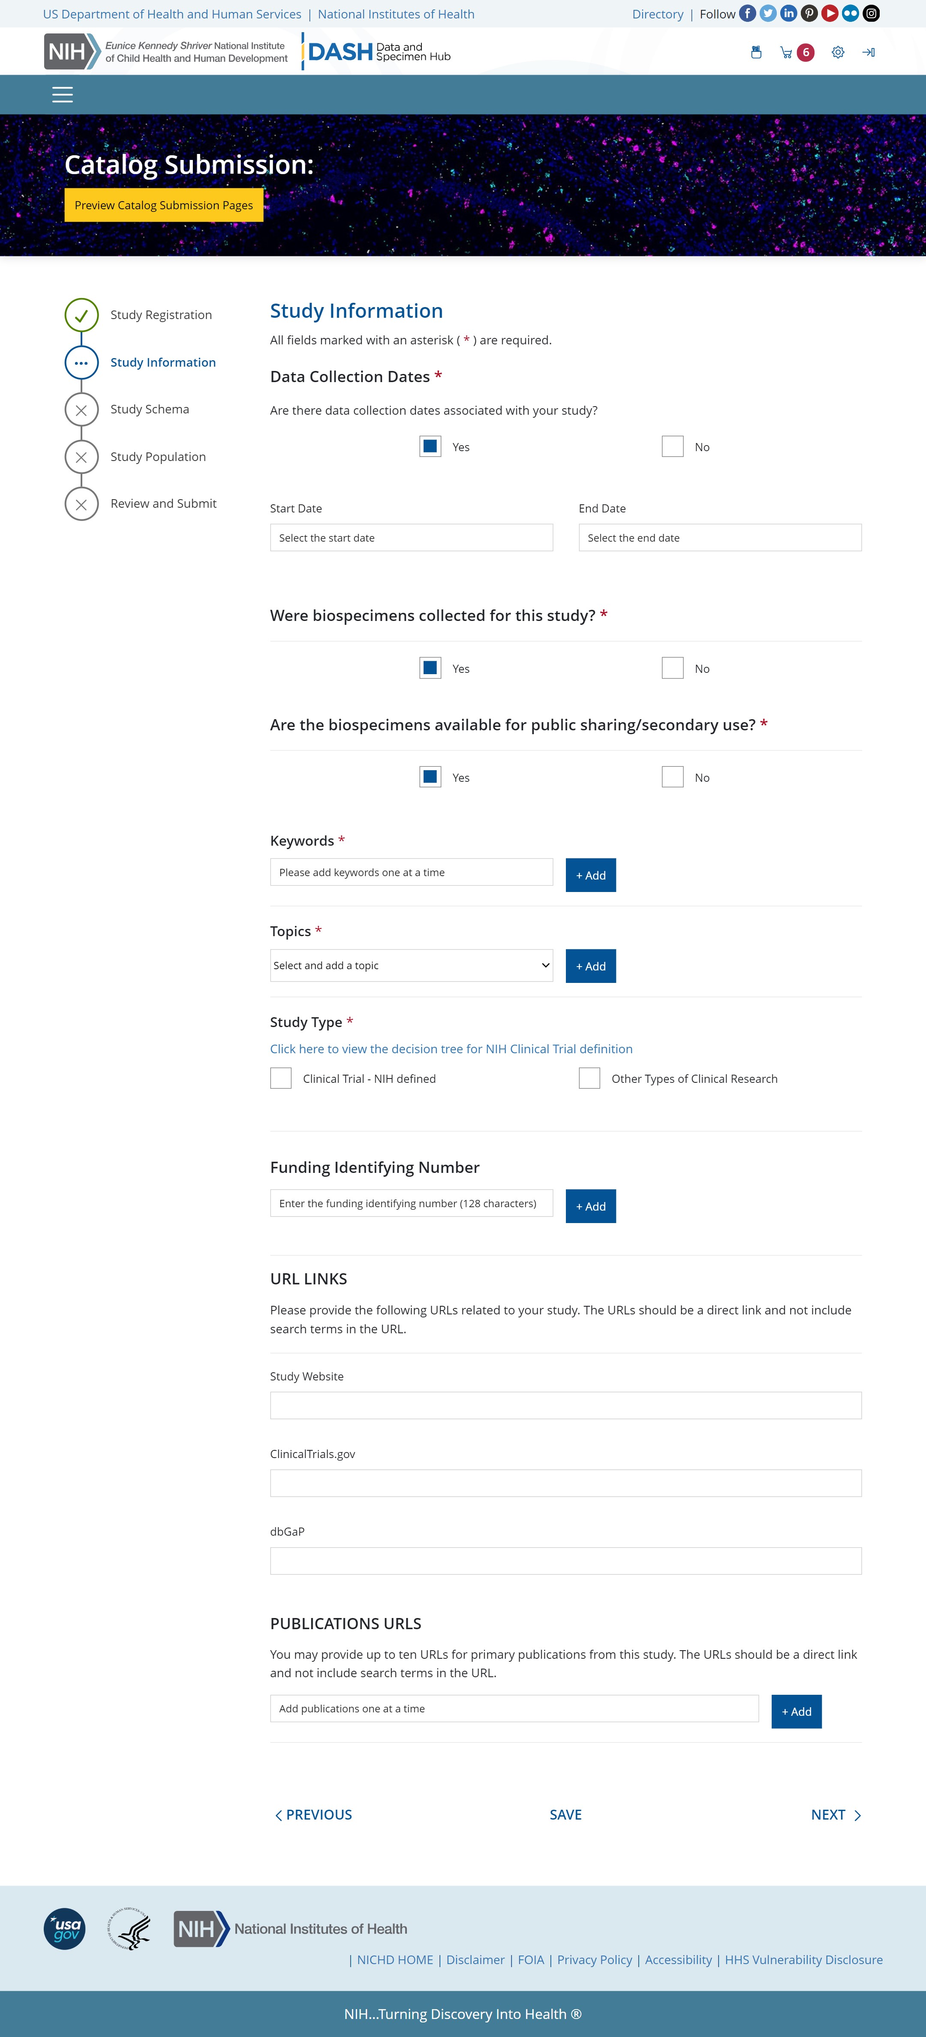Image resolution: width=926 pixels, height=2037 pixels.
Task: Expand the Select and add a topic dropdown
Action: (x=411, y=965)
